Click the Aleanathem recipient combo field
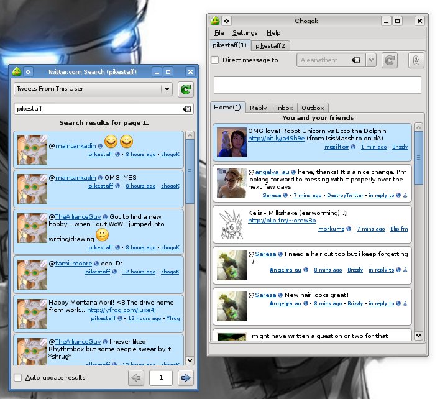 pos(331,60)
